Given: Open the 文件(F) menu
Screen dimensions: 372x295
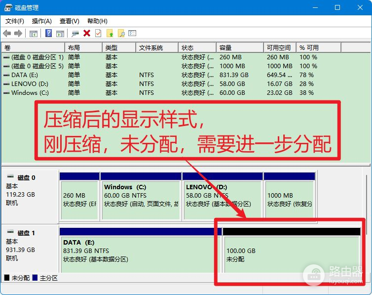Looking at the screenshot, I should point(15,21).
